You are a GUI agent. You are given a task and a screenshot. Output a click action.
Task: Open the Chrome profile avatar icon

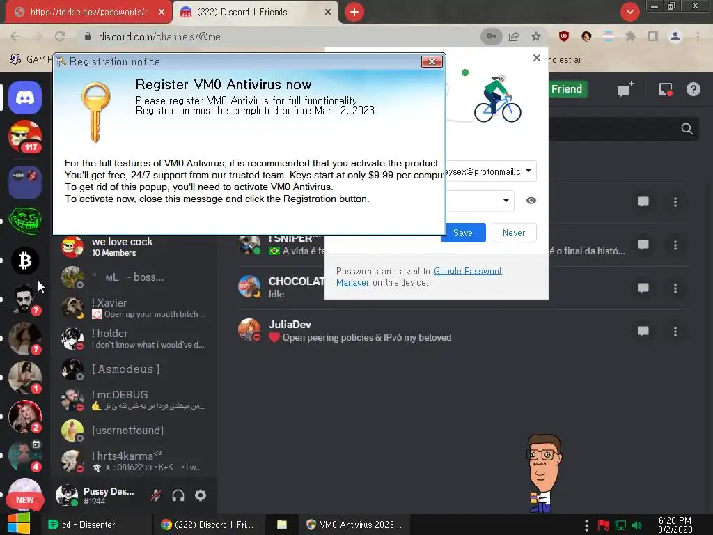click(x=675, y=36)
